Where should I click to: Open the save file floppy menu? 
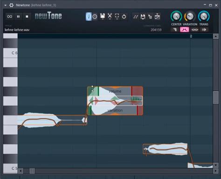[103, 16]
